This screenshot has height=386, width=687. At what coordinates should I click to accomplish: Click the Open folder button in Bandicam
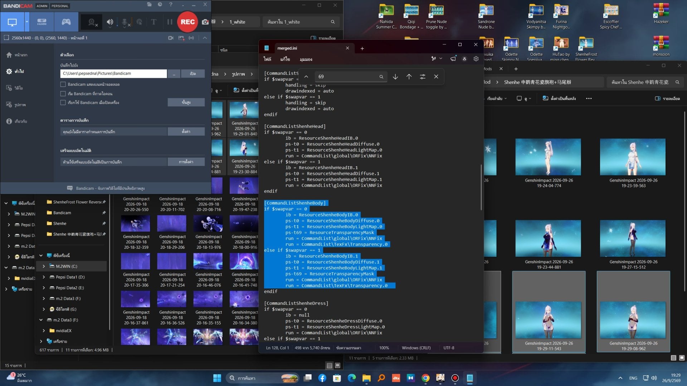193,74
